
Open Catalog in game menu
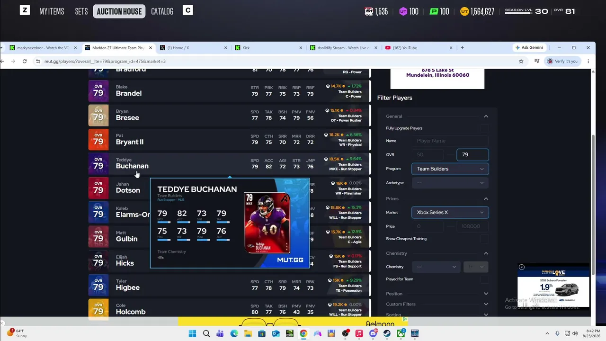pos(162,11)
